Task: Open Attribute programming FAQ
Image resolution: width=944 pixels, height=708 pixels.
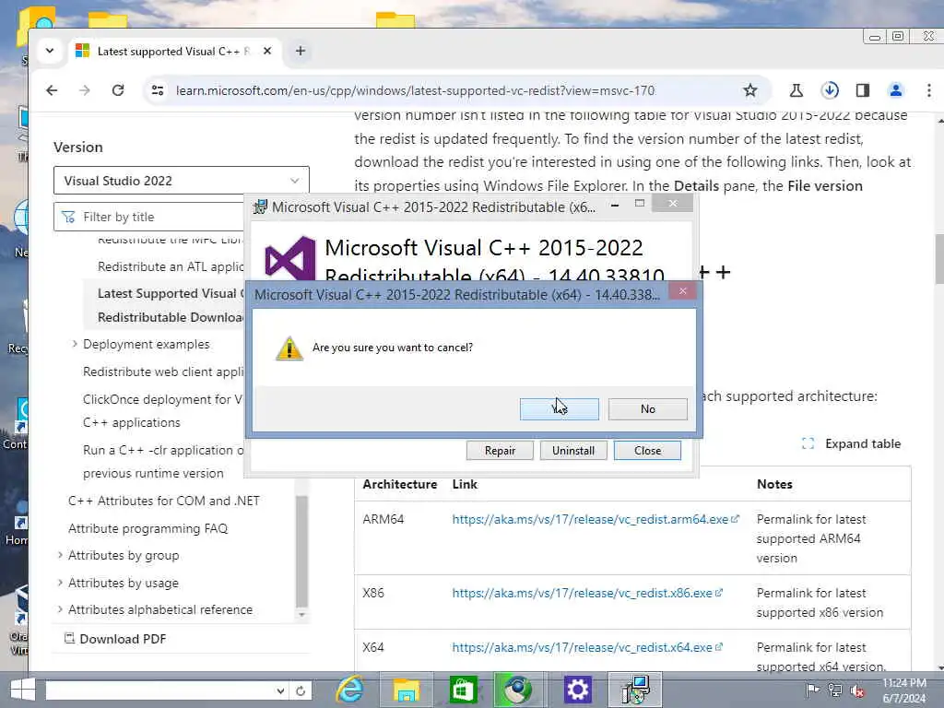Action: [147, 528]
